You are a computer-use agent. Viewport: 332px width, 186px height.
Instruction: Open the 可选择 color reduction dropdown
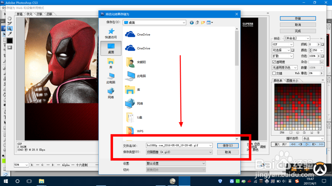click(x=281, y=50)
